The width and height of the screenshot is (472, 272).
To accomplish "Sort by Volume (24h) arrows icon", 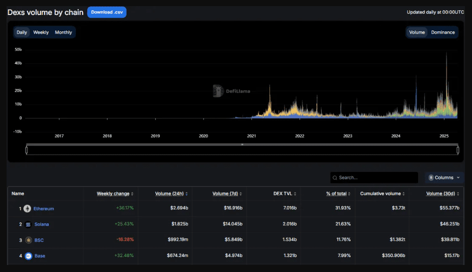I will click(x=187, y=194).
